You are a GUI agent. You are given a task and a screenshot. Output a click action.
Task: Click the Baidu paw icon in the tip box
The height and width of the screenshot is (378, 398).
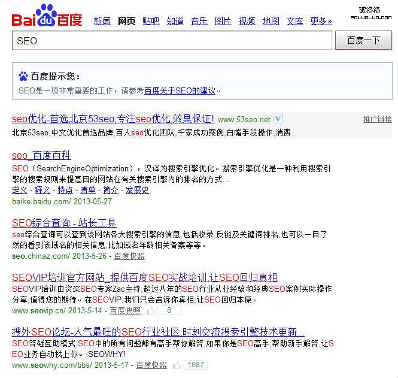point(23,76)
